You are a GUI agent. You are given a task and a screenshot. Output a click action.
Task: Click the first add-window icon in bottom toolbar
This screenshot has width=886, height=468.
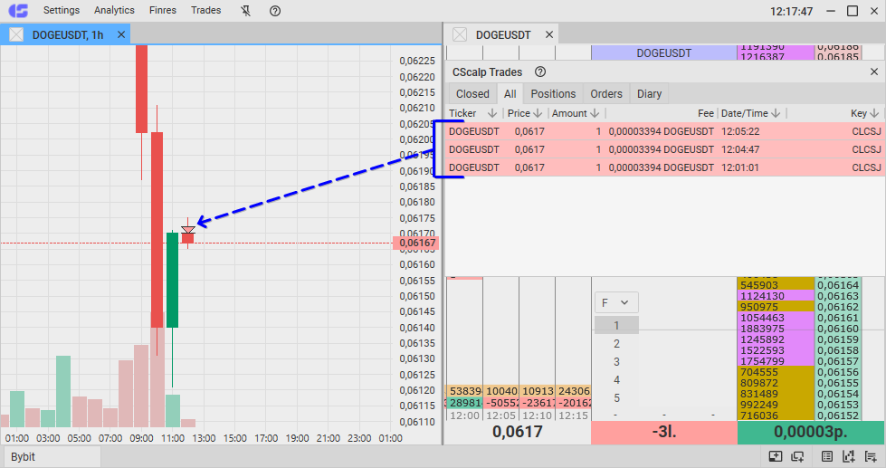[x=776, y=456]
